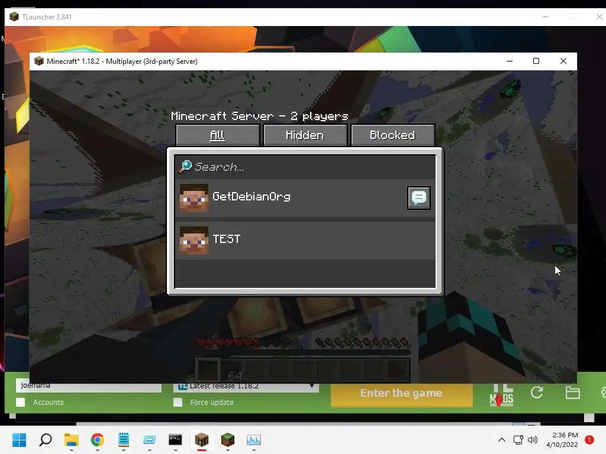Toggle chat visibility for GetDebianOrg
606x454 pixels.
pos(418,197)
